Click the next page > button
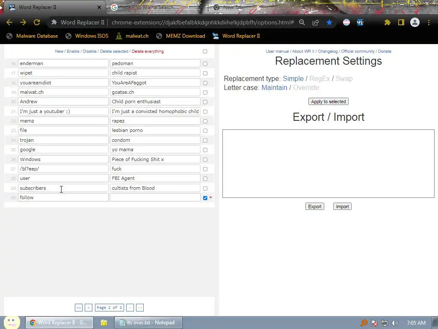438x329 pixels. (x=130, y=308)
